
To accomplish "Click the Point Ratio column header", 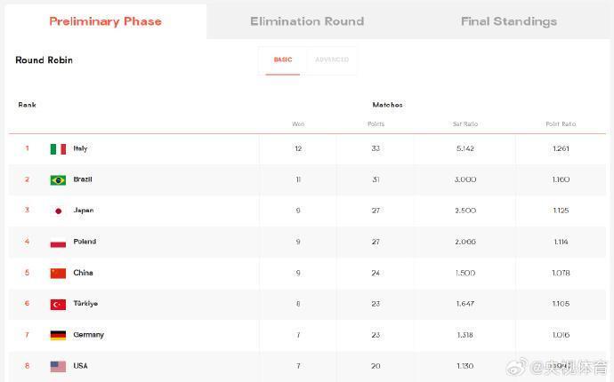I will tap(561, 124).
